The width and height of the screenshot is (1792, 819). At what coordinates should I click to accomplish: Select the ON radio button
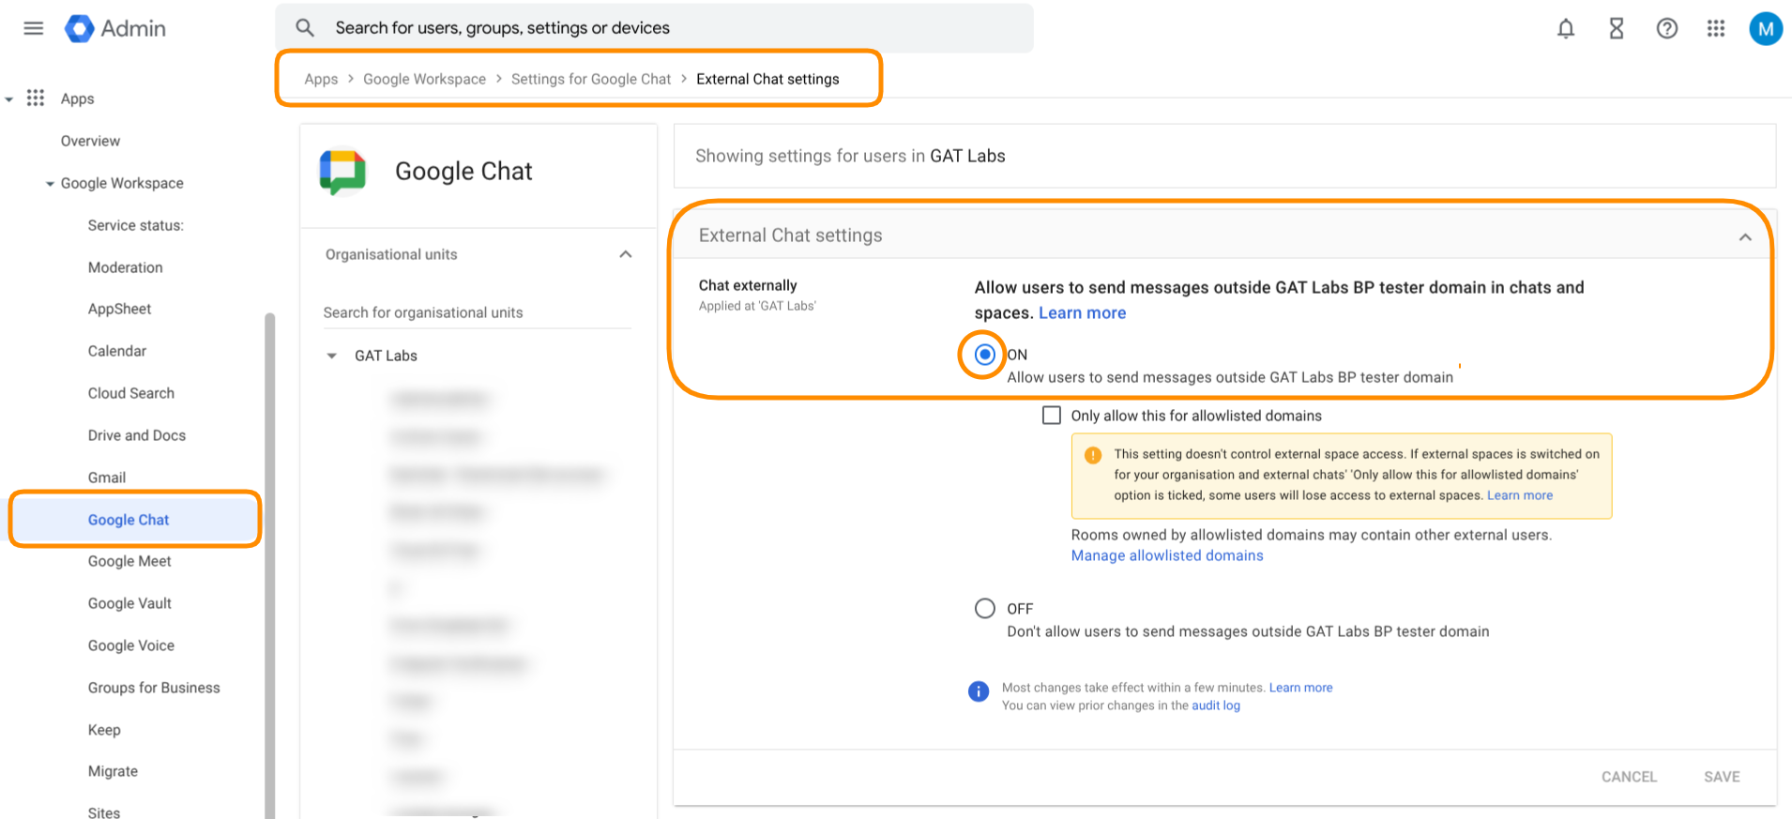(985, 355)
